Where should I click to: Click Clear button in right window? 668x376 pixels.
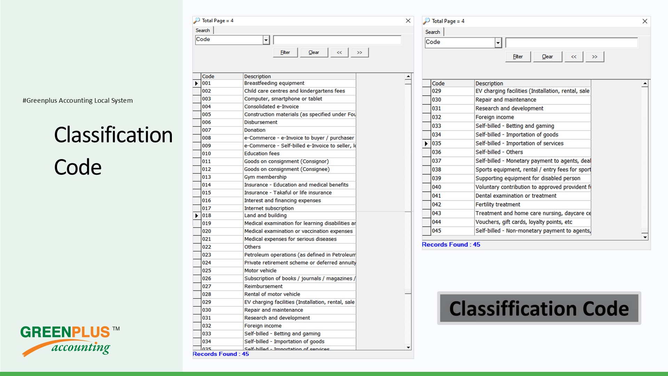pos(547,56)
